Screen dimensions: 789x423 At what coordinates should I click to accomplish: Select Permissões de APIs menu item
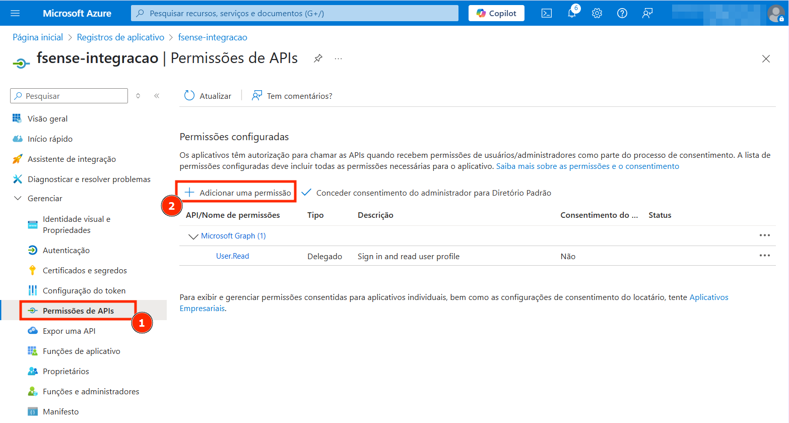click(78, 311)
